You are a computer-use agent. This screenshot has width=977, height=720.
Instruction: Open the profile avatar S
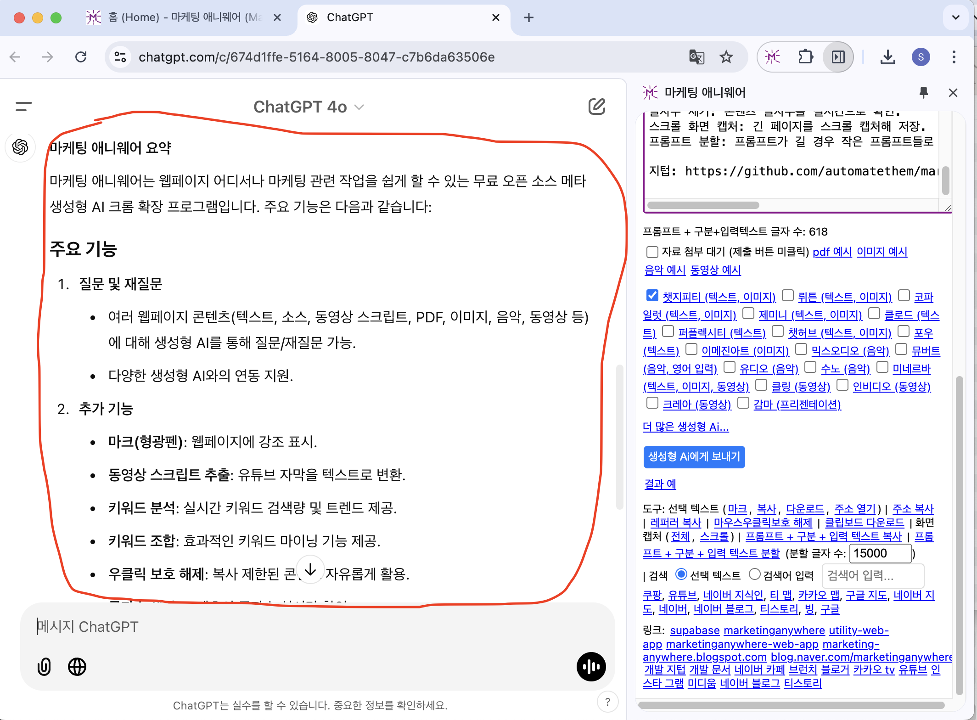(921, 57)
